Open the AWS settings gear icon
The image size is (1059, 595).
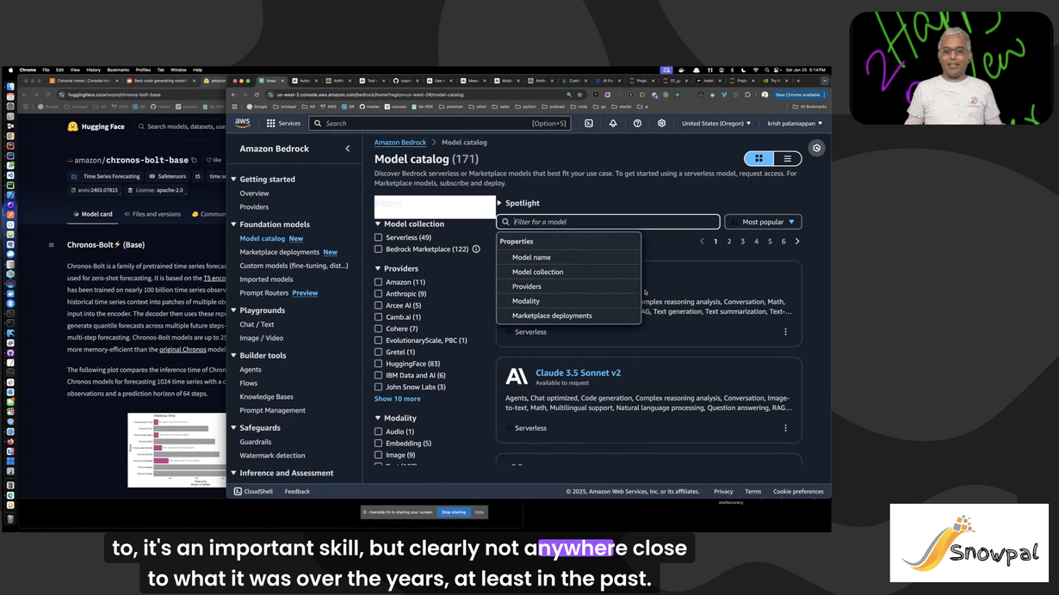point(661,123)
